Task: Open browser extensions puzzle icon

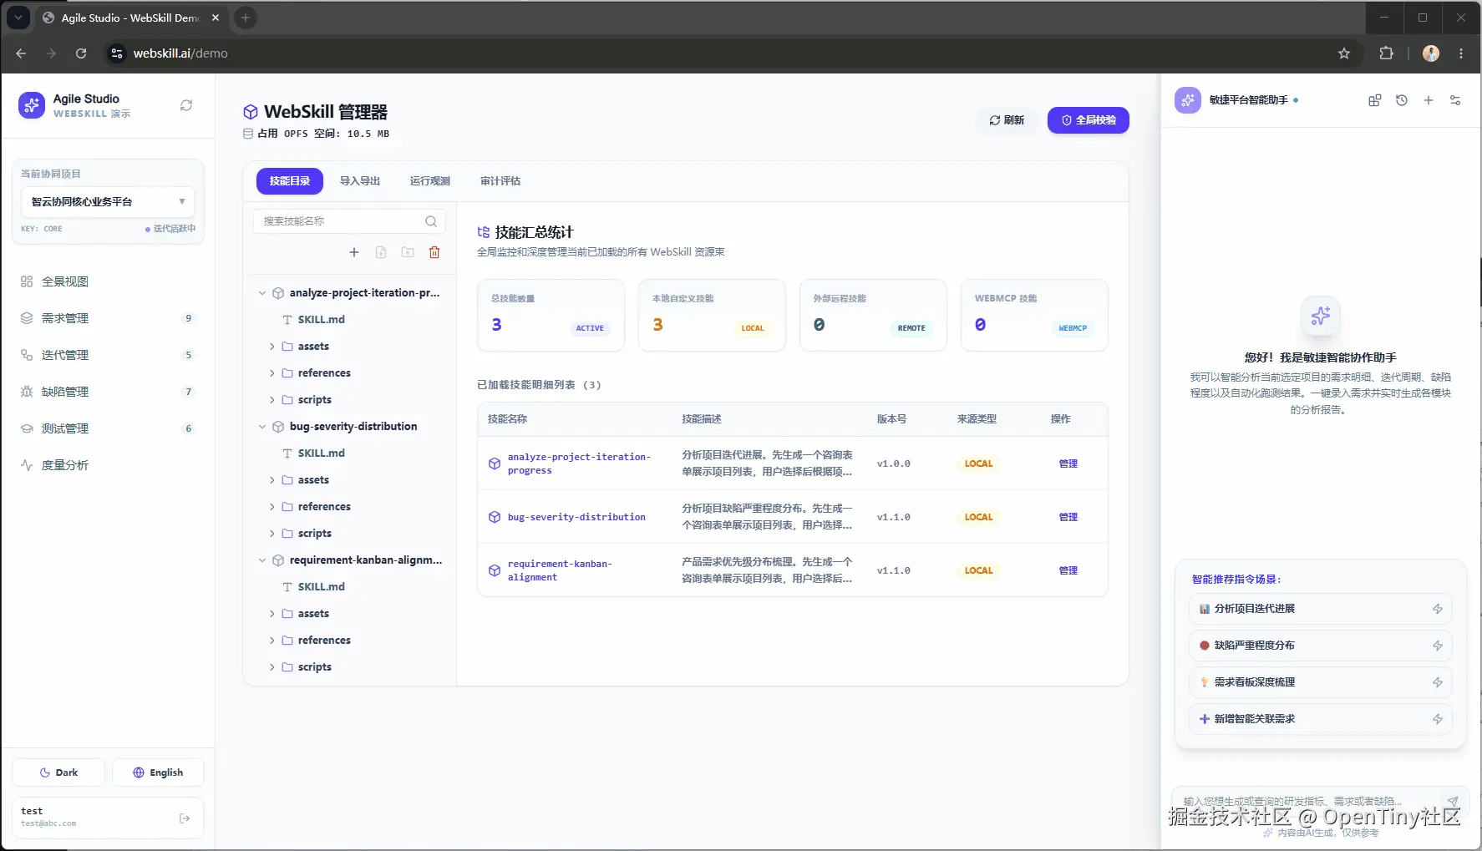Action: (x=1387, y=53)
